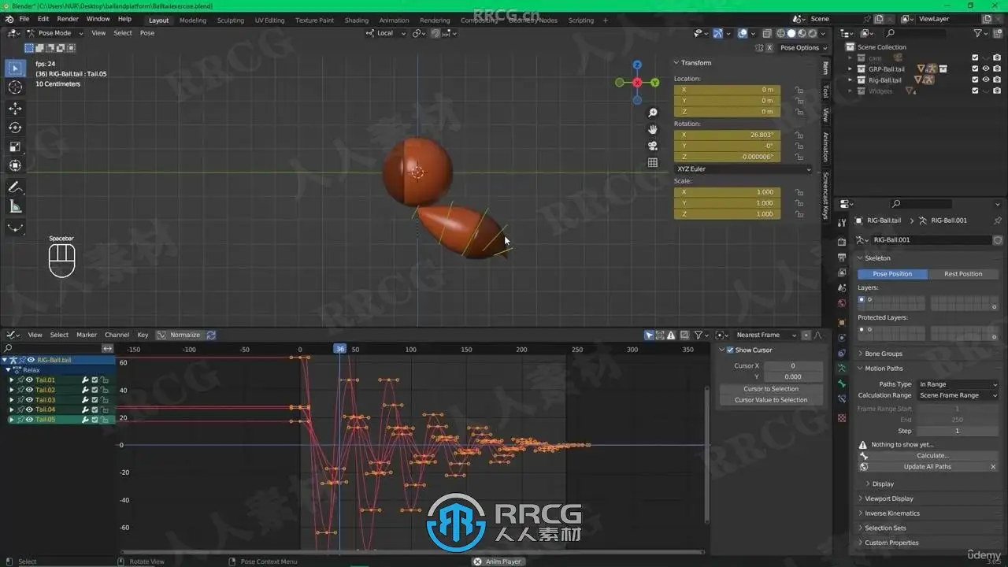Click the zoom magnifier viewport gizmo
Image resolution: width=1008 pixels, height=567 pixels.
pos(653,113)
